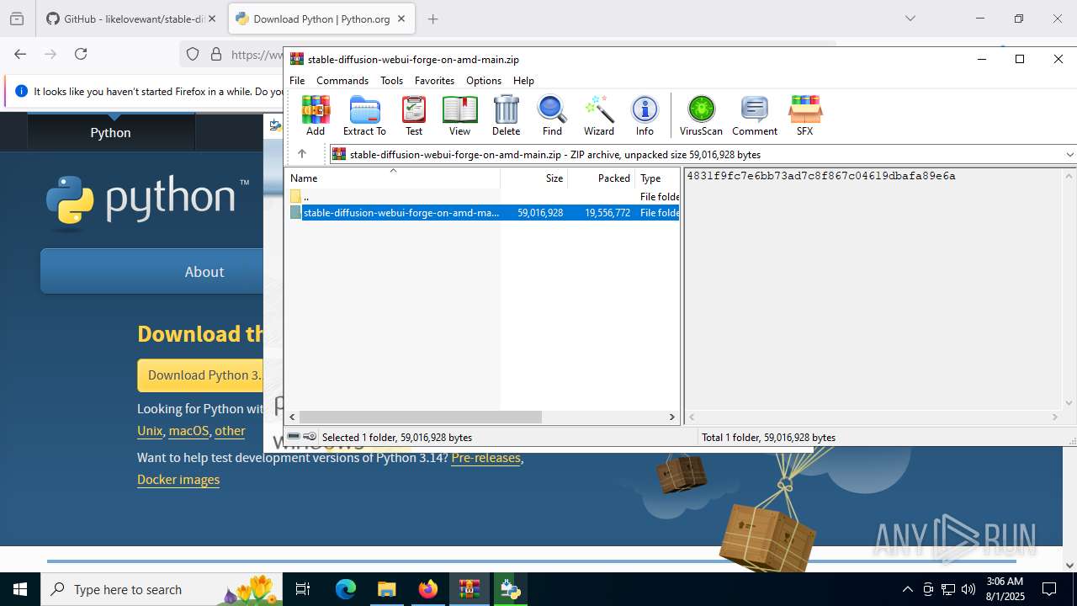Show archive Info
The width and height of the screenshot is (1077, 606).
click(x=645, y=115)
